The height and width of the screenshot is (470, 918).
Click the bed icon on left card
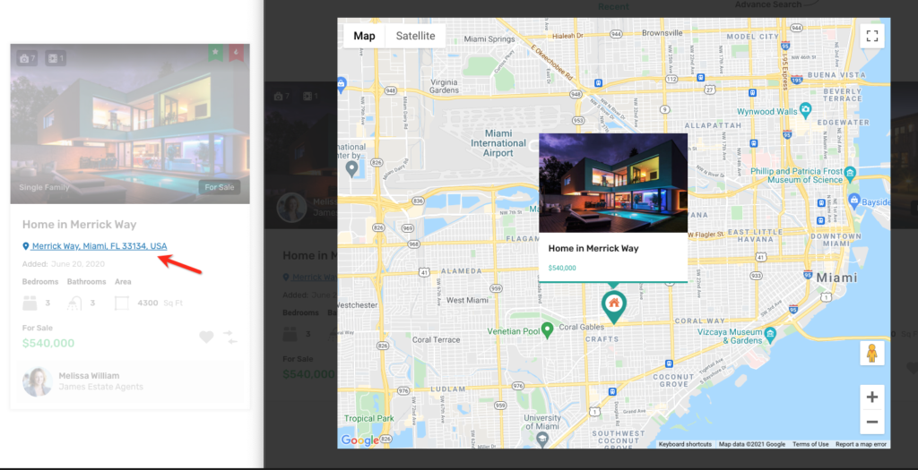(x=30, y=303)
